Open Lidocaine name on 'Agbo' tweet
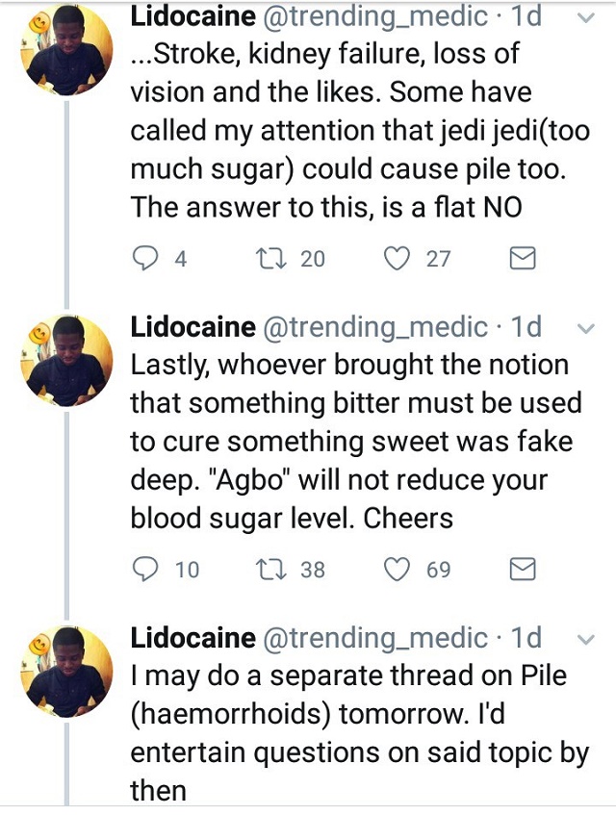Screen dimensions: 616x815 tap(192, 327)
